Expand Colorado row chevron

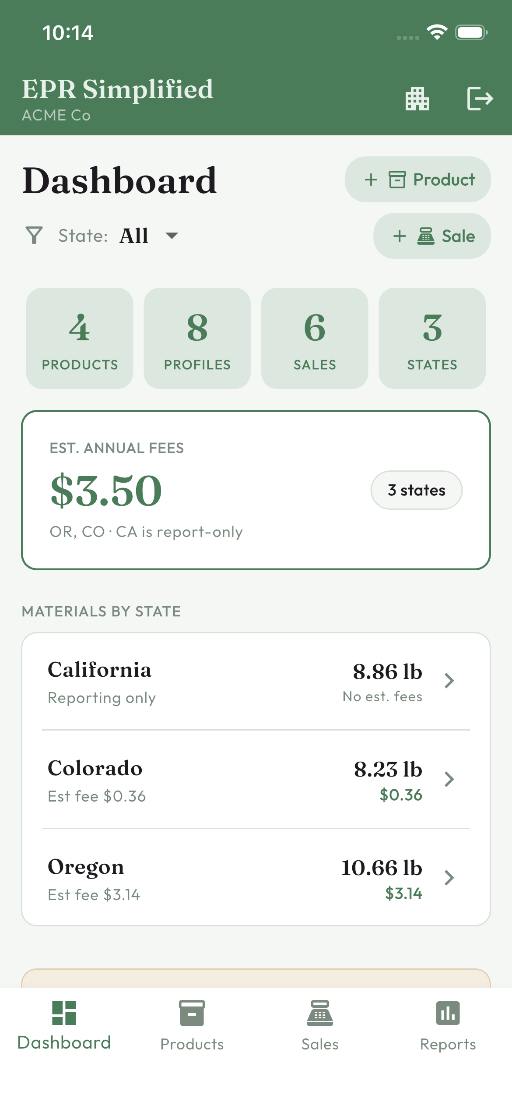[449, 779]
